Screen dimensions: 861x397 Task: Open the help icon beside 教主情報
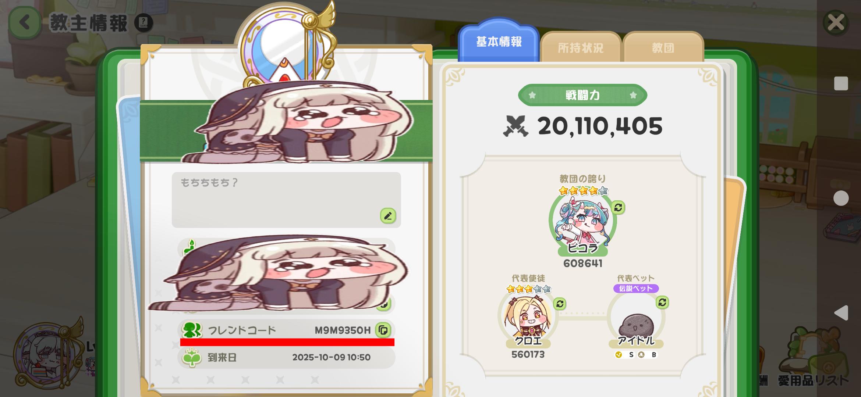[143, 23]
